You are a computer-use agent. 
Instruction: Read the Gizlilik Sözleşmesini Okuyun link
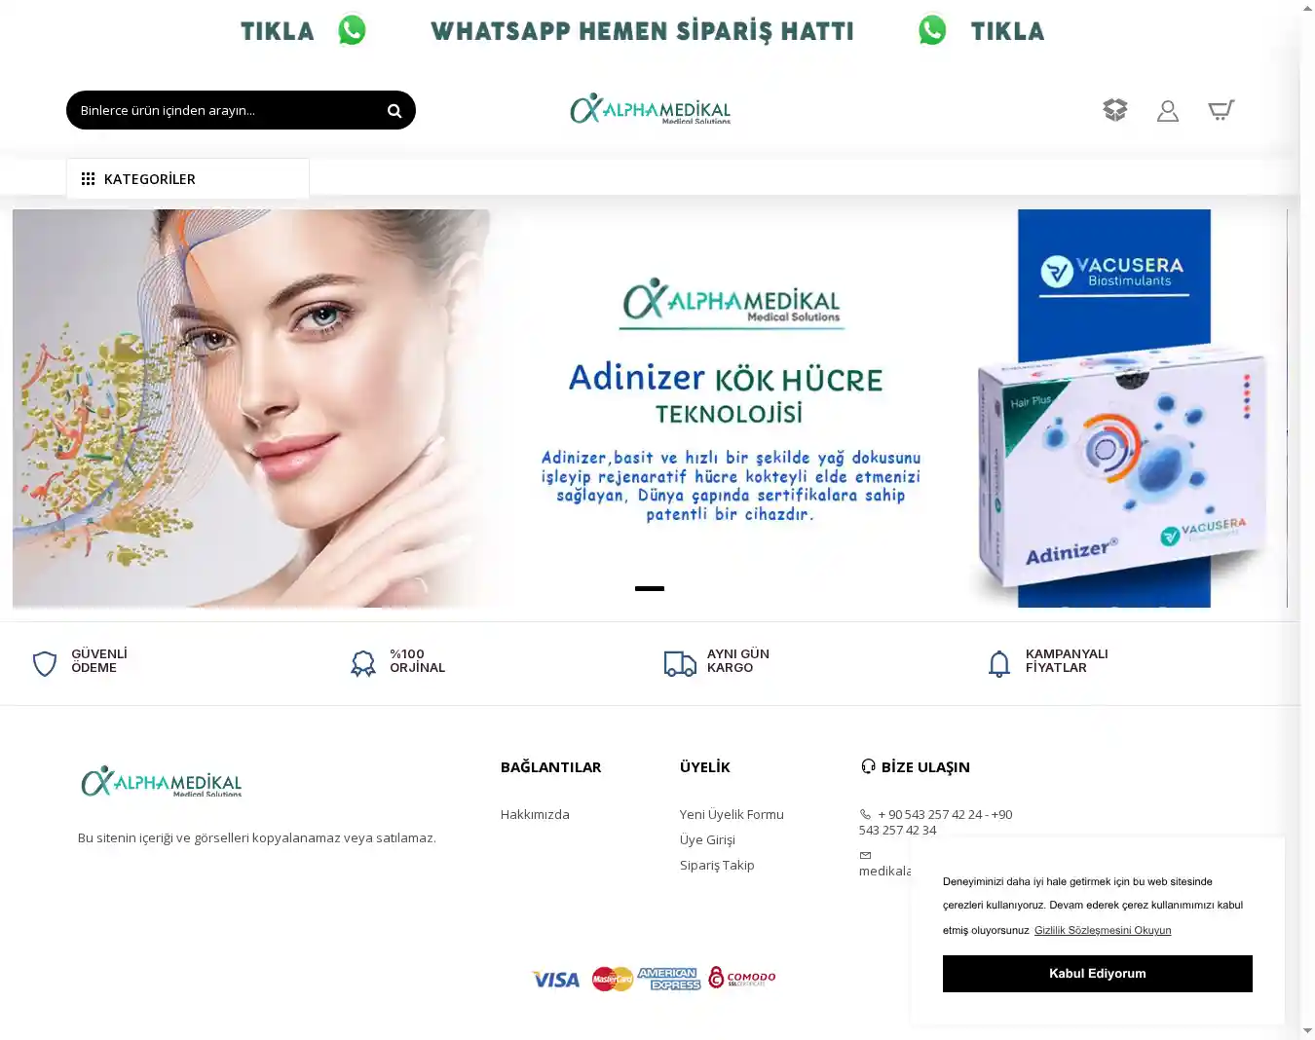tap(1103, 930)
